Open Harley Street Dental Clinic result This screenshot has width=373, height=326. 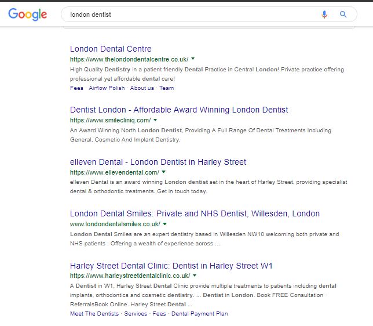[x=171, y=266]
